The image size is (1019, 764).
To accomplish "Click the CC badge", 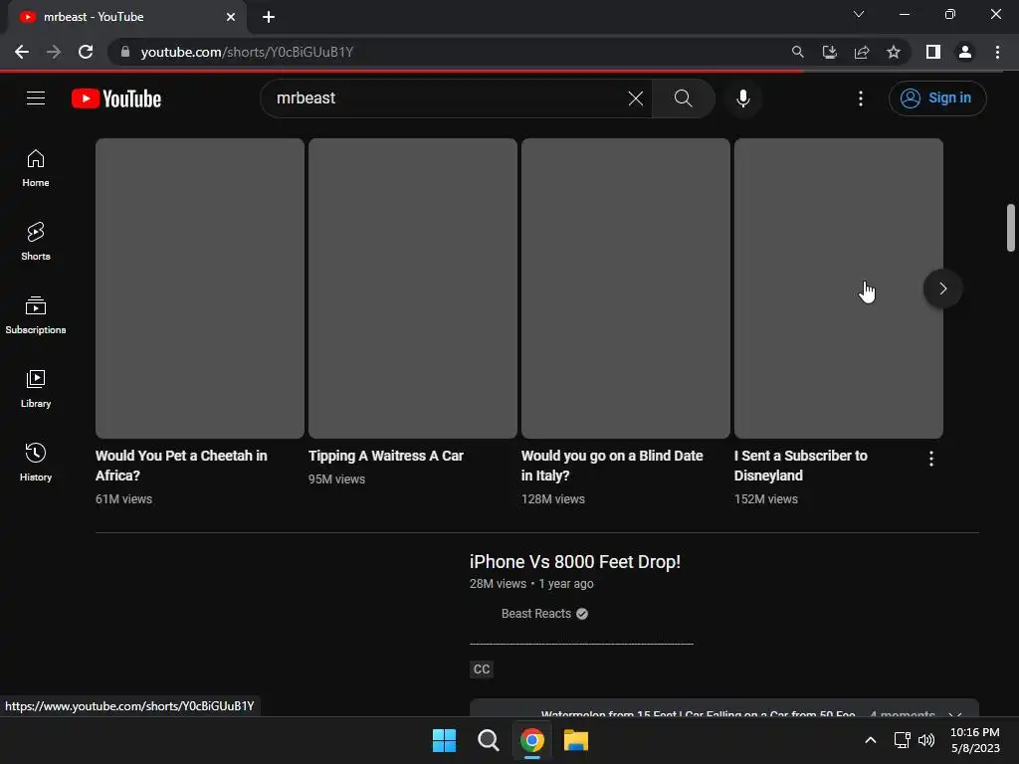I will coord(482,669).
